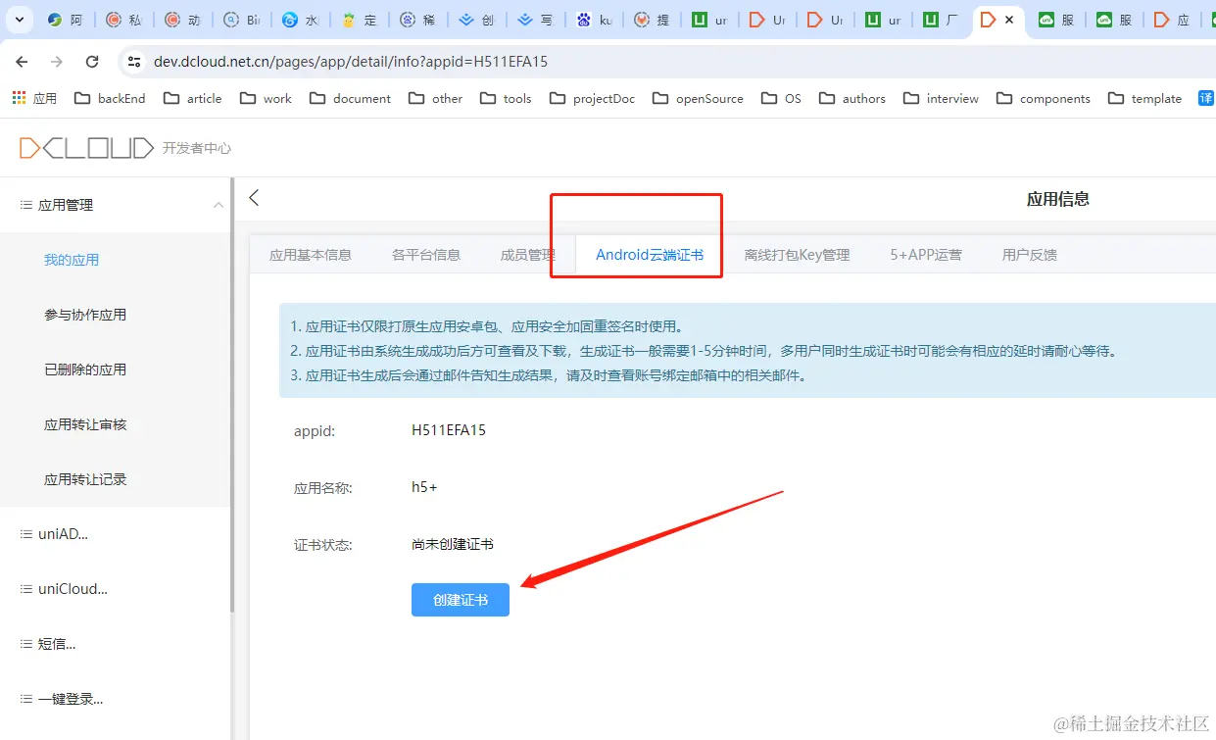
Task: Open the openSource bookmark folder
Action: 698,98
